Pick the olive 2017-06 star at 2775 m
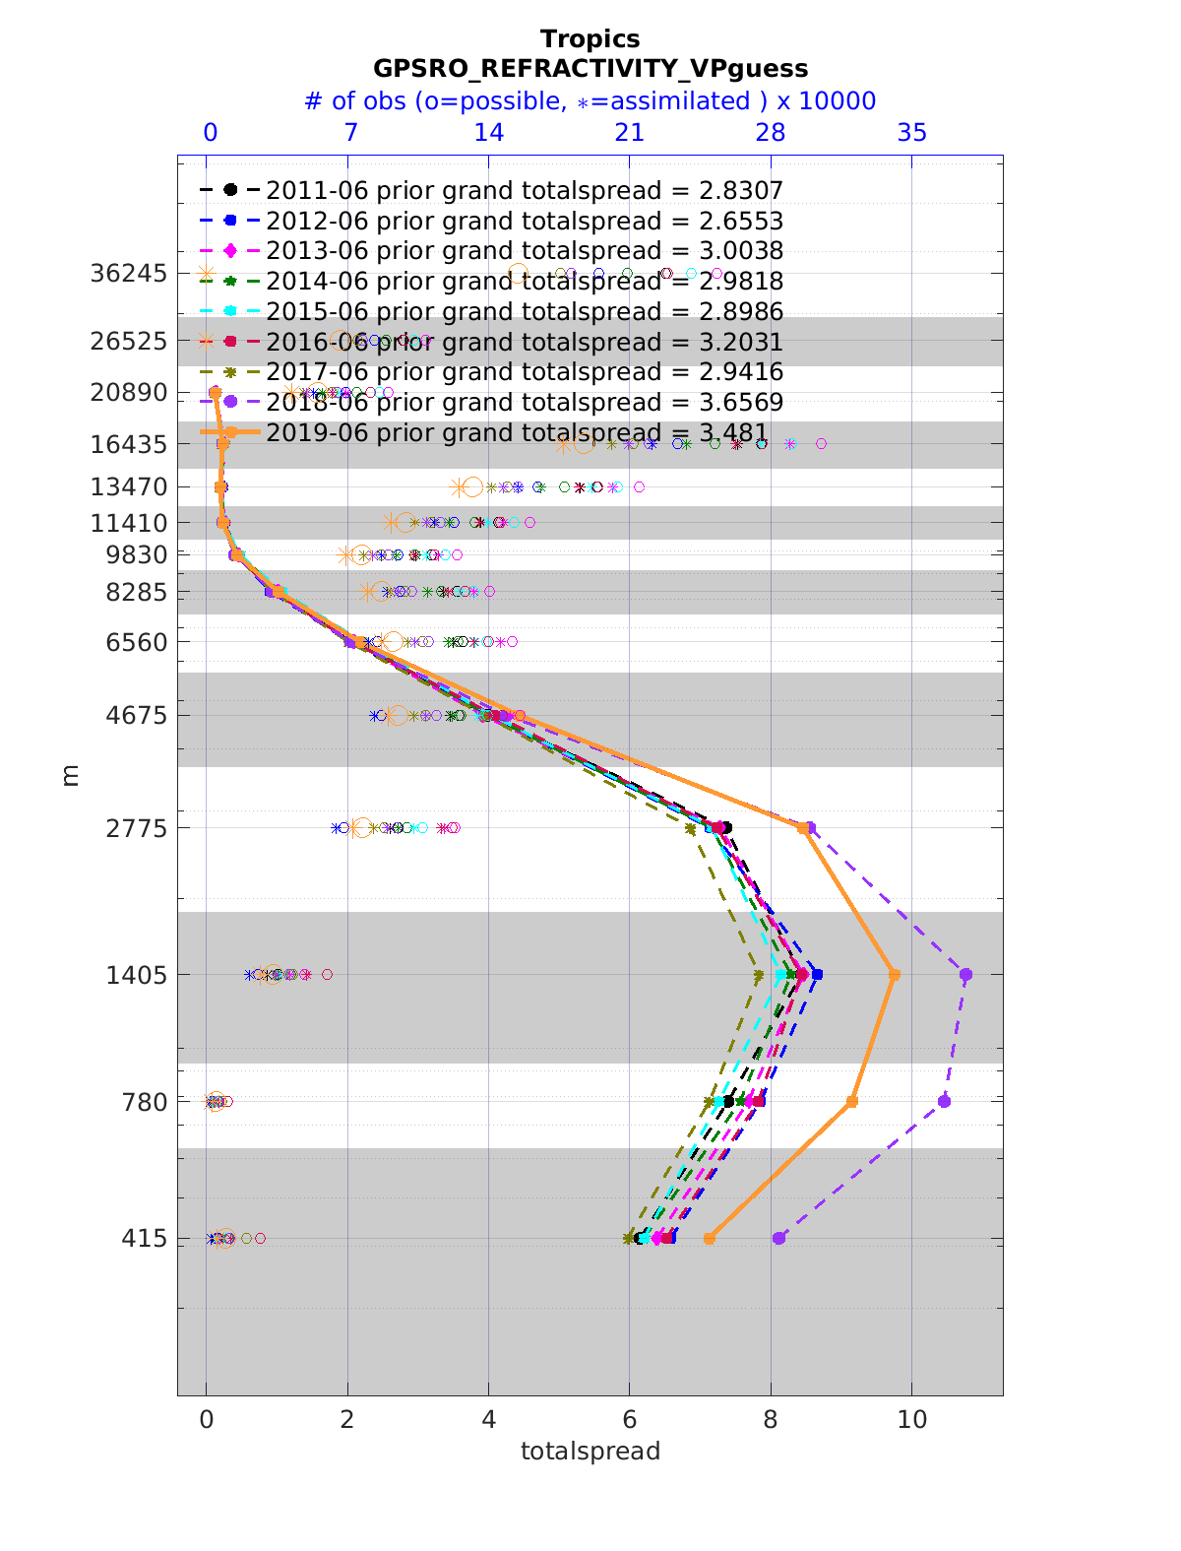1181x1551 pixels. [x=690, y=829]
